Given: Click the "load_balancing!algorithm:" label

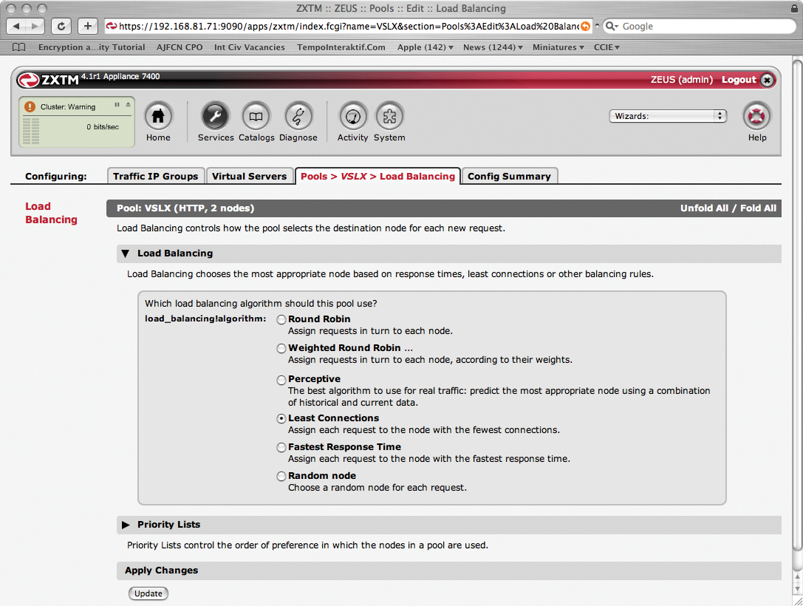Looking at the screenshot, I should 205,319.
